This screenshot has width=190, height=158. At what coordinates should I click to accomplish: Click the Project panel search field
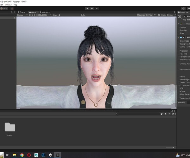(x=137, y=114)
